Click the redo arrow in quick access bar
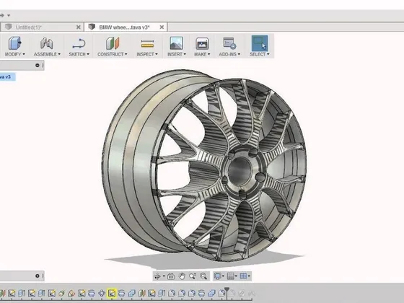The height and width of the screenshot is (303, 404). [2, 15]
